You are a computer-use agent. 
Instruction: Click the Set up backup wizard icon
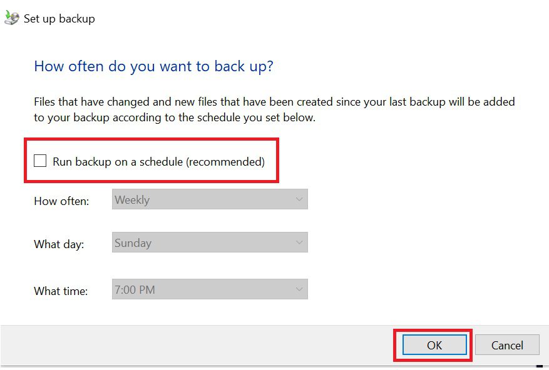[11, 18]
